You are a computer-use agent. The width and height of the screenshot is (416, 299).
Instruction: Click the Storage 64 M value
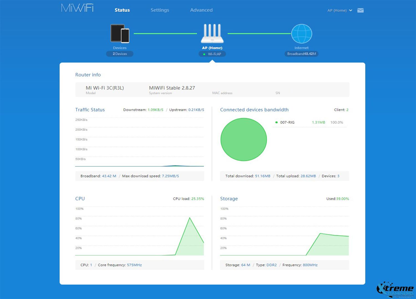[x=245, y=265]
